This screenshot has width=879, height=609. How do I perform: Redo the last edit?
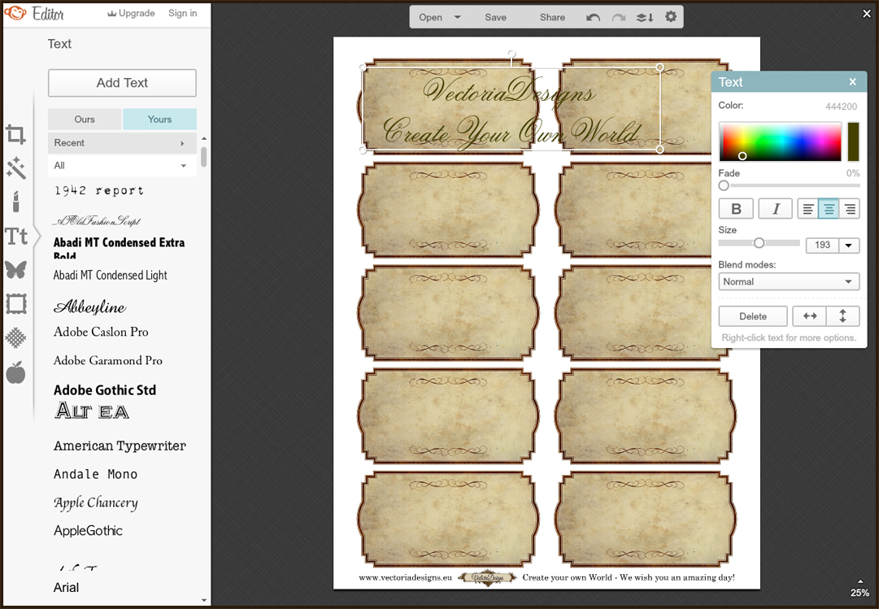618,17
